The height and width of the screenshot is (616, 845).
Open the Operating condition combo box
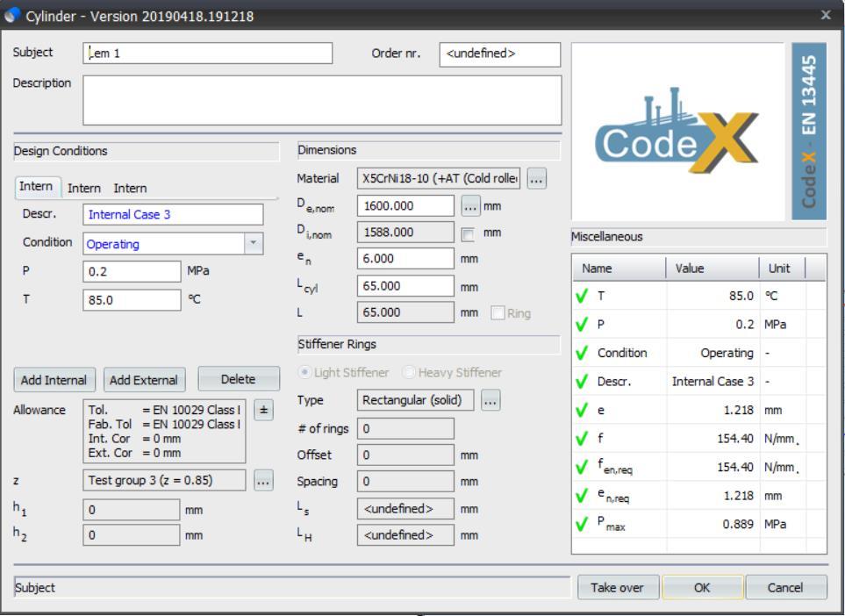pos(173,244)
